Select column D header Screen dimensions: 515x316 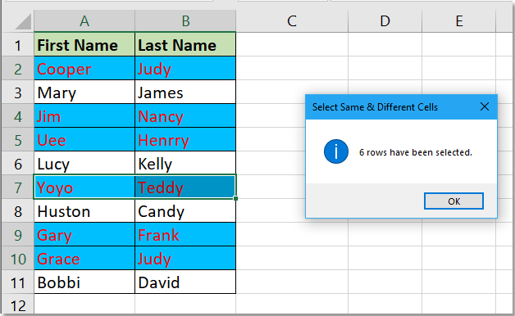(x=385, y=21)
